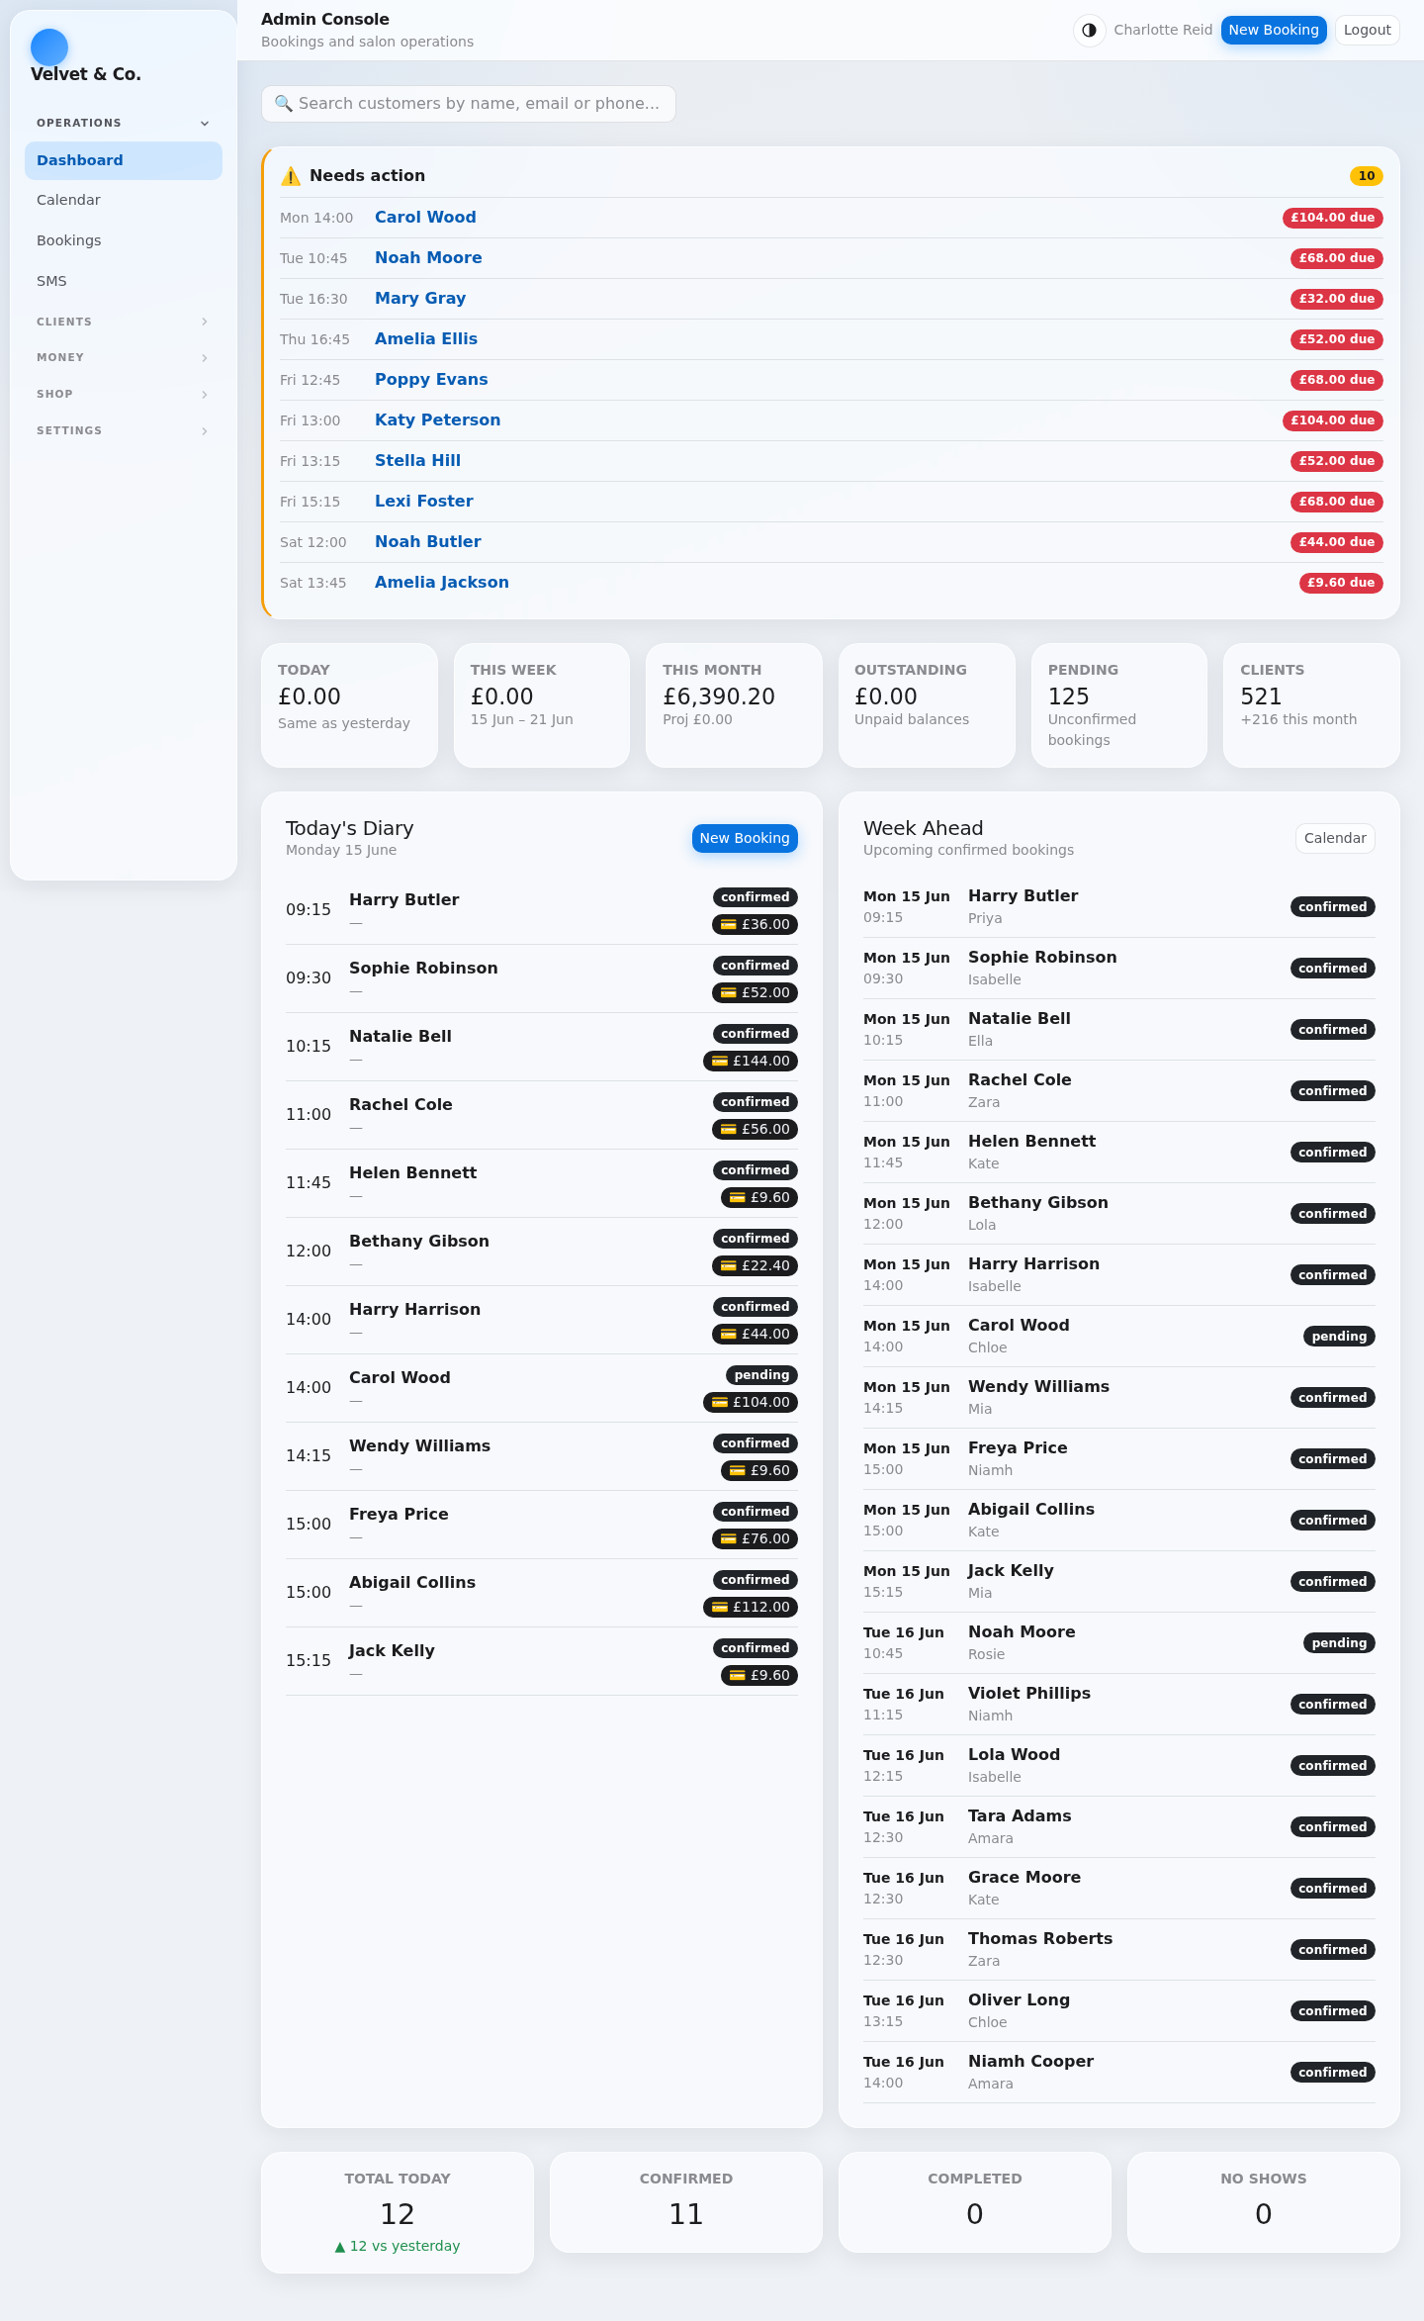Select the Pending 125 stat card
Screen dimensions: 1424x2321
pos(1119,705)
